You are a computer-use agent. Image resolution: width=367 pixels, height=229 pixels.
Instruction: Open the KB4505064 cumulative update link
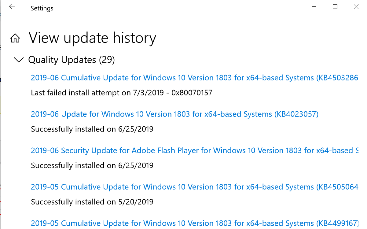point(194,187)
